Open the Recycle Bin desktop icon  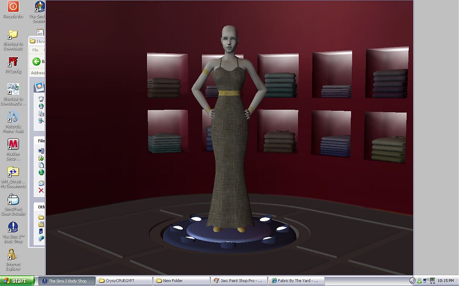[x=13, y=7]
